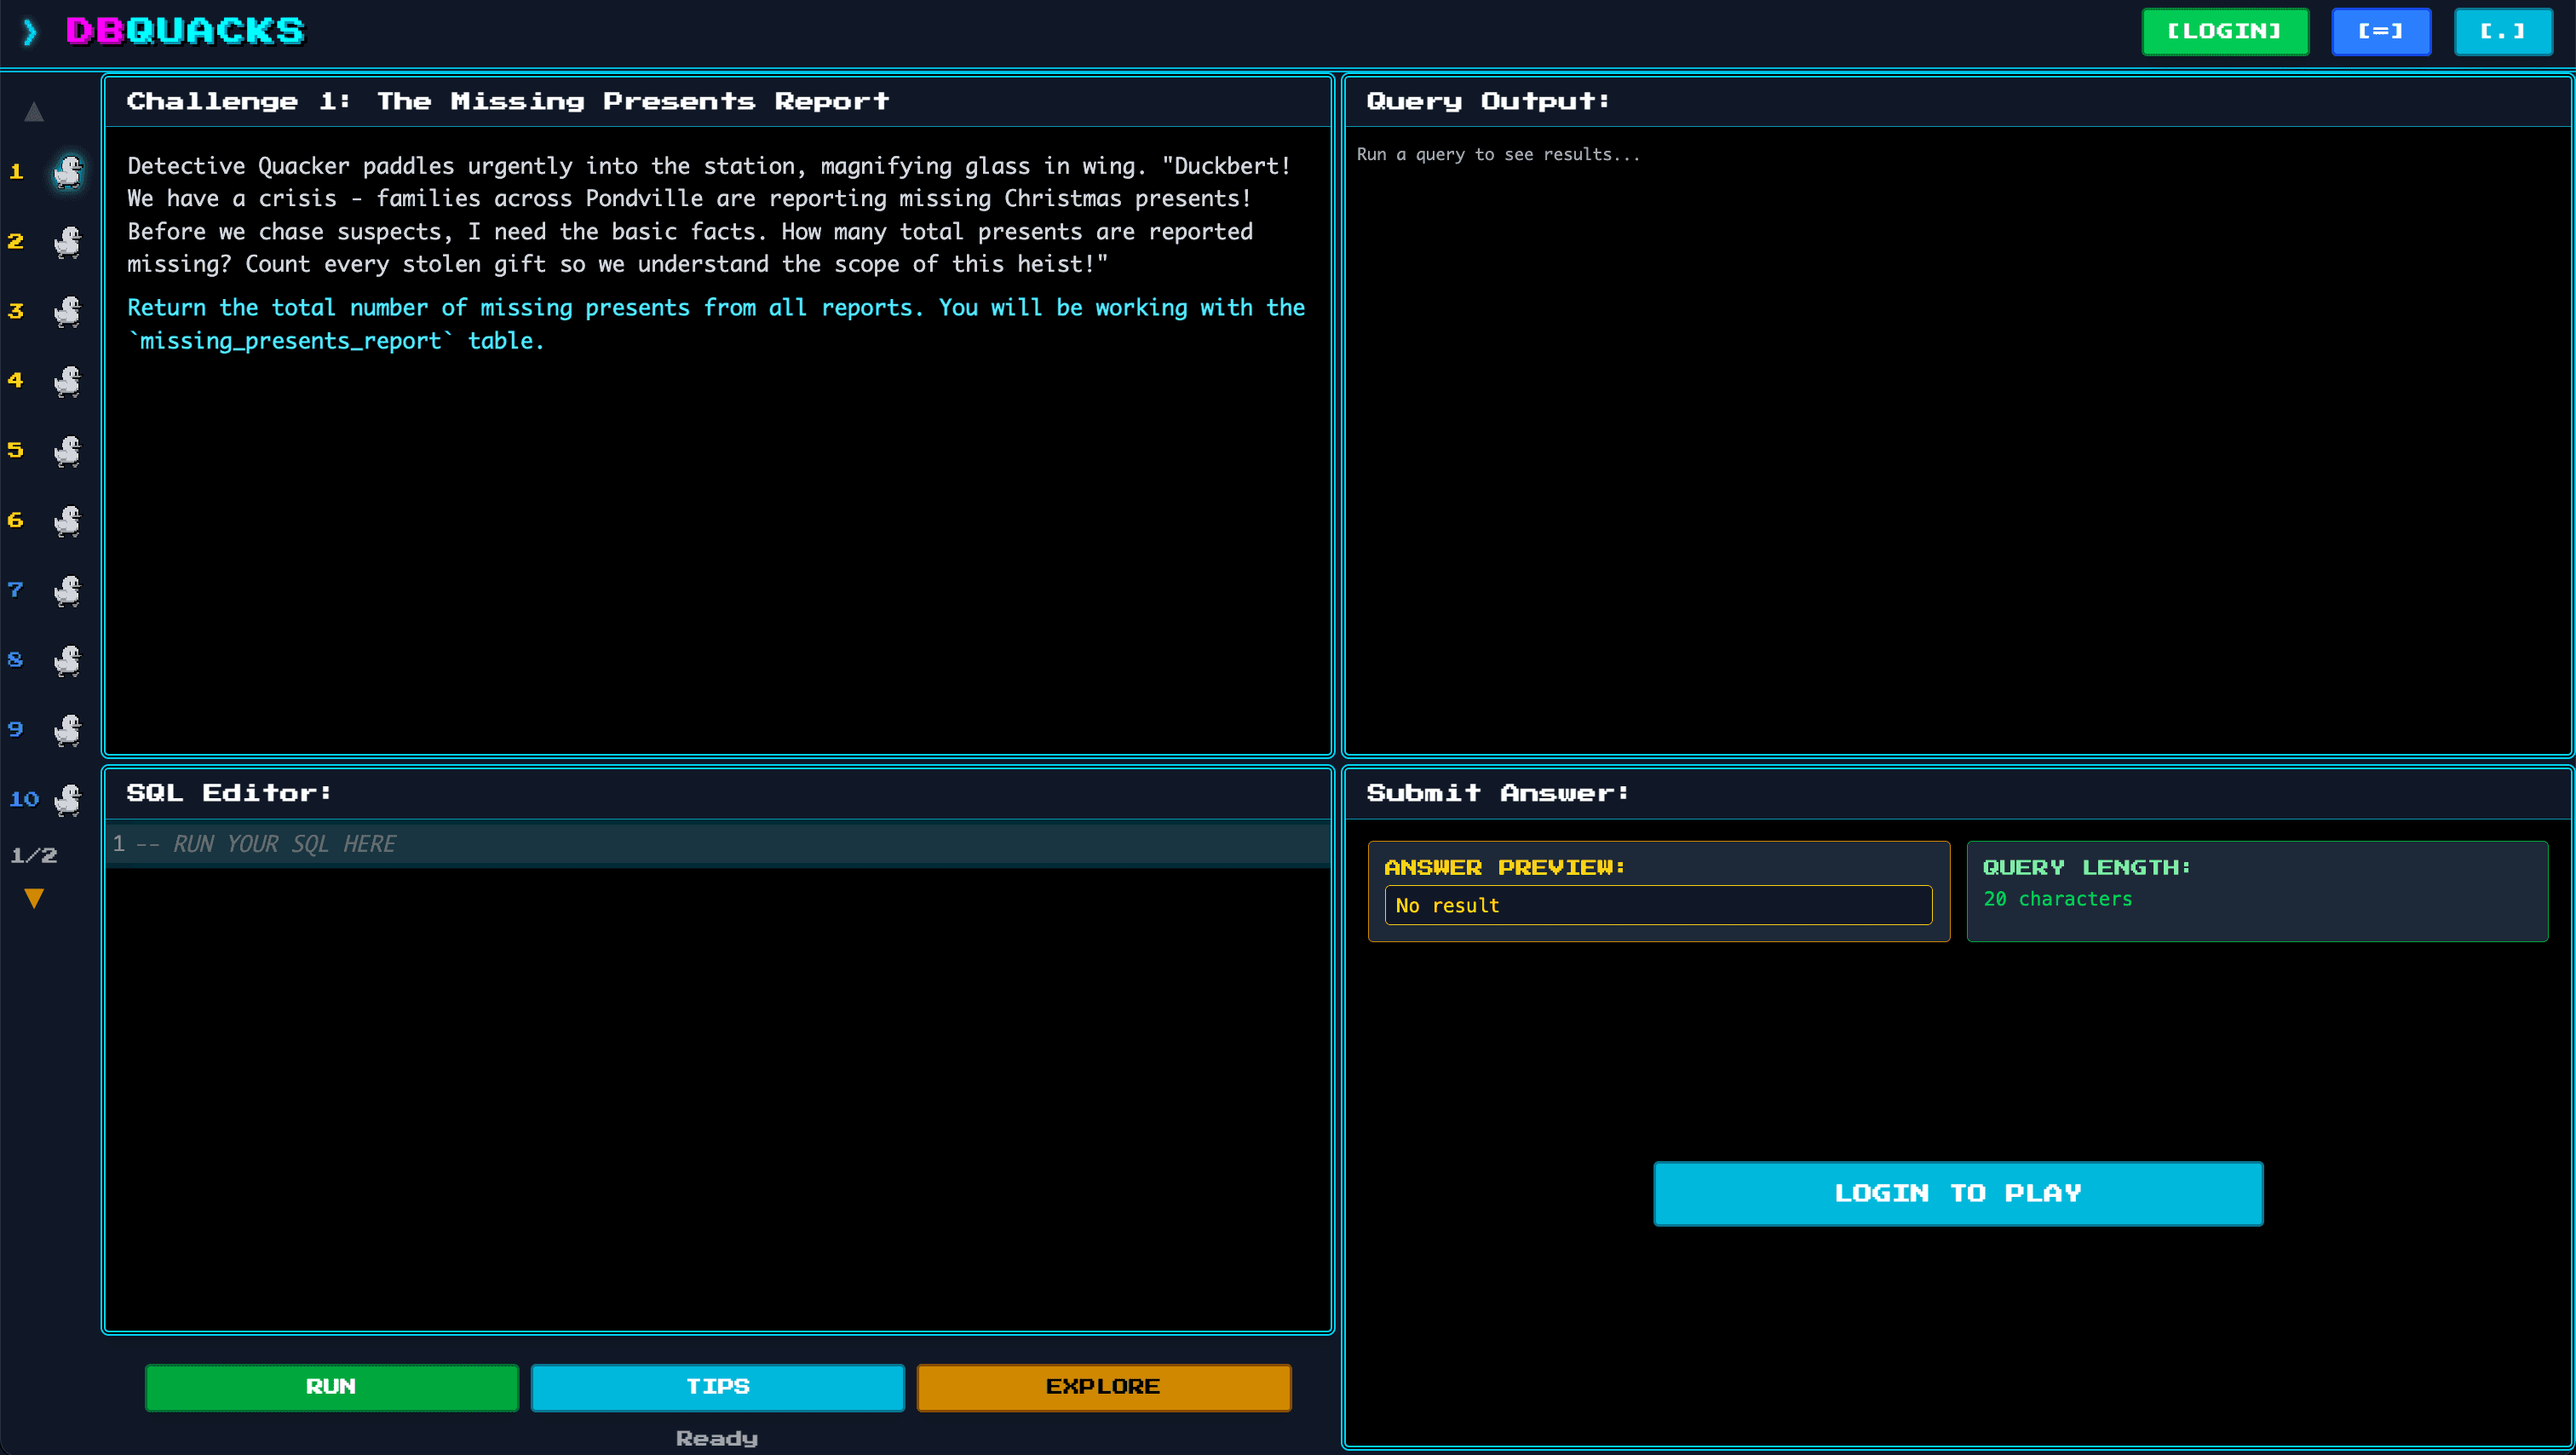This screenshot has width=2576, height=1455.
Task: Click challenge 5's duck icon
Action: click(67, 451)
